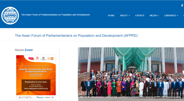Click the Iranian emblem logo on poster
Image resolution: width=184 pixels, height=101 pixels.
pos(43,58)
